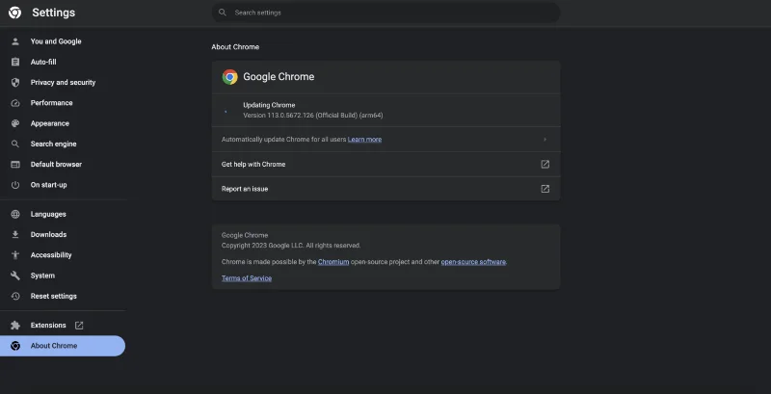Click the Report an issue row

[386, 189]
